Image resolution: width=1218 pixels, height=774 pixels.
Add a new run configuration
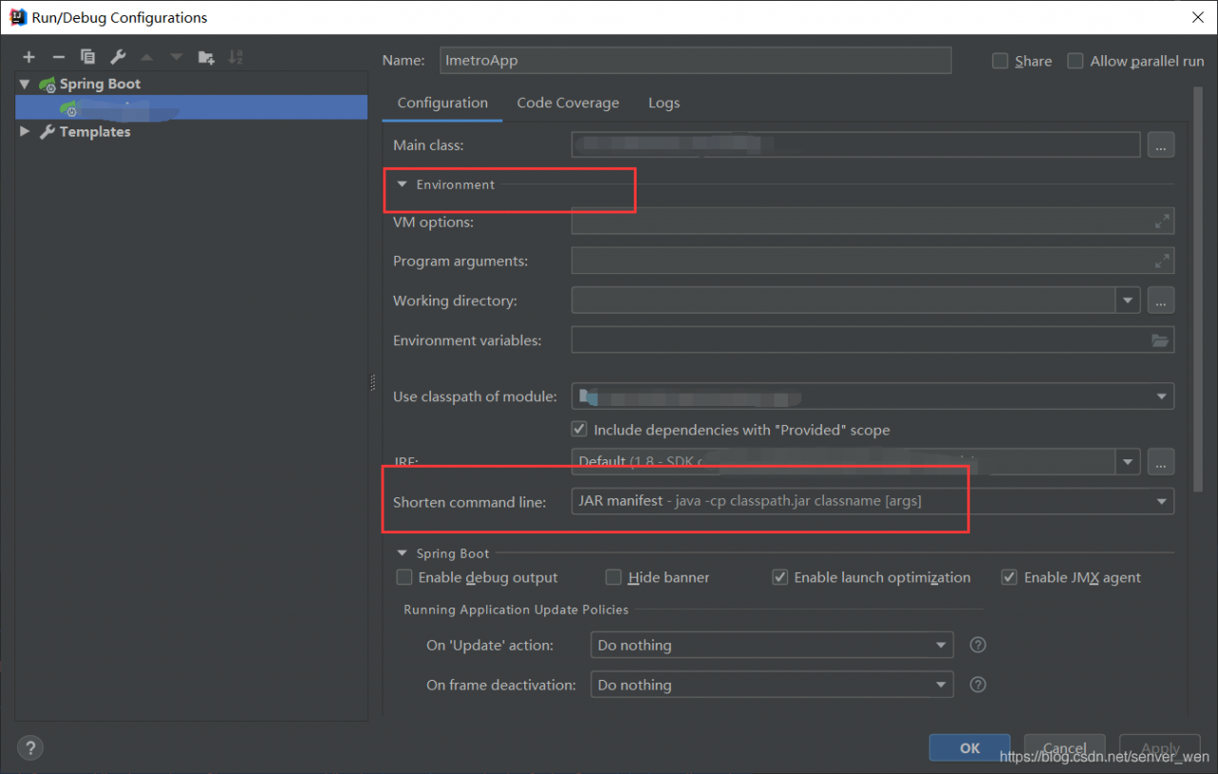click(x=29, y=57)
